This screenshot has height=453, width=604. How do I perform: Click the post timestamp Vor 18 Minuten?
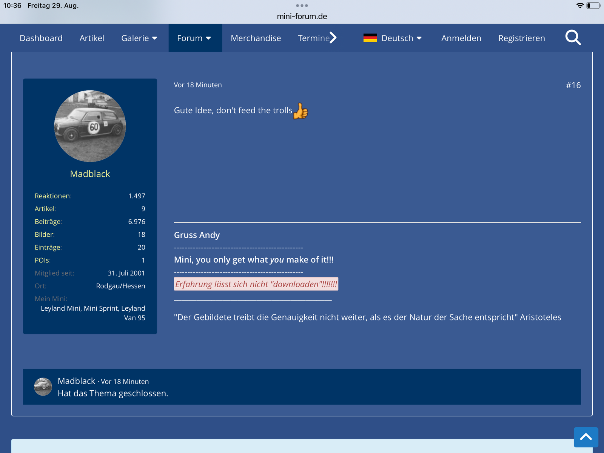(x=198, y=85)
